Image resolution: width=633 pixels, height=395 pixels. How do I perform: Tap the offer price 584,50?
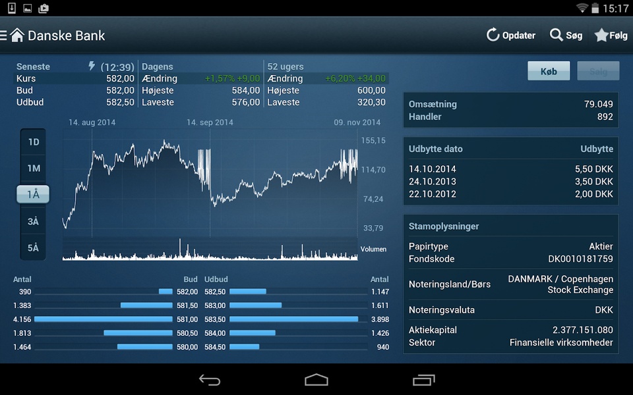(x=215, y=347)
